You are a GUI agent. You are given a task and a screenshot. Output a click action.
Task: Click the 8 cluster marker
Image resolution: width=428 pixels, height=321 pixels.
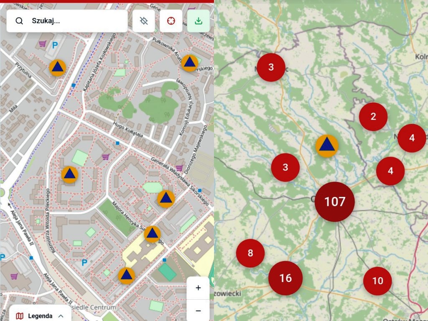pos(250,252)
